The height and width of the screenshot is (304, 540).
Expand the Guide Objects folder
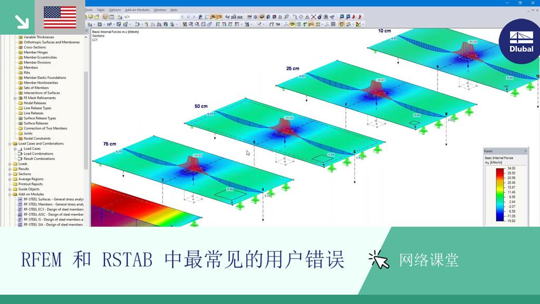point(9,189)
